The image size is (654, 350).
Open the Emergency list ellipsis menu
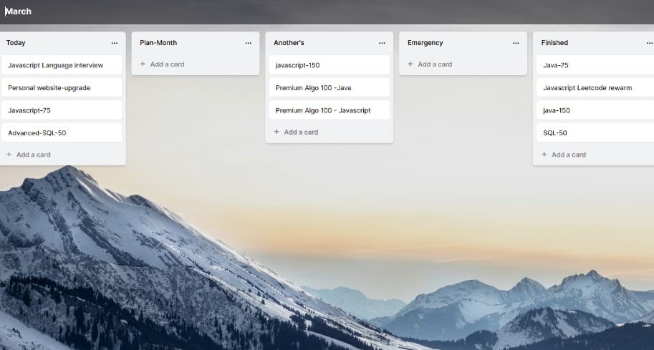click(516, 43)
